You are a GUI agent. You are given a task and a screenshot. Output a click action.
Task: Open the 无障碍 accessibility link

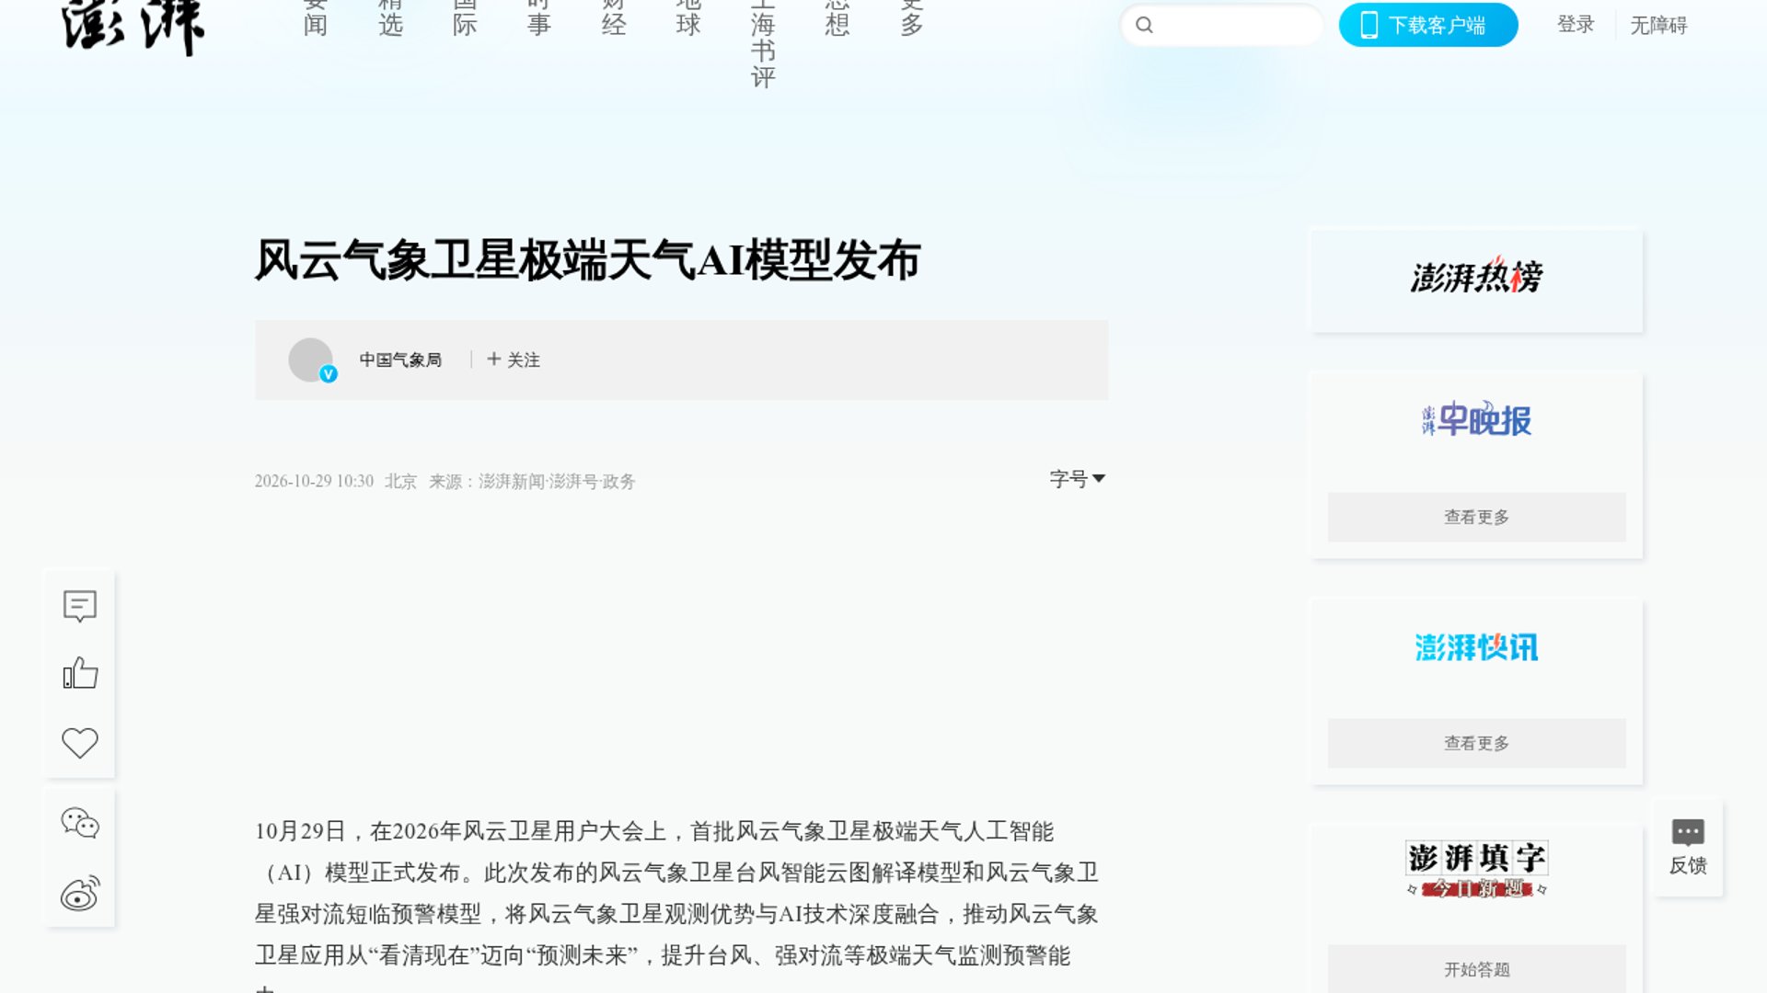1658,25
